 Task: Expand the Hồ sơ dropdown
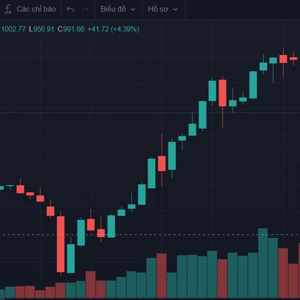click(x=163, y=9)
